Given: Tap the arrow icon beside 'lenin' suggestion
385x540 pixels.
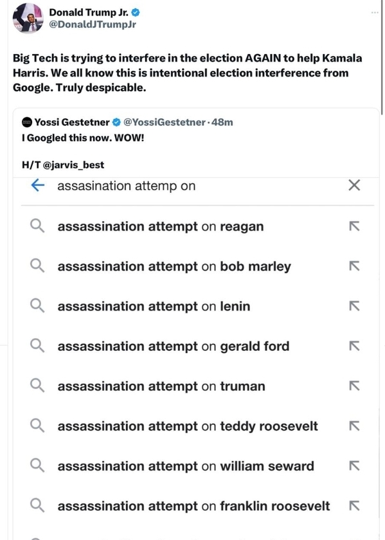Looking at the screenshot, I should tap(354, 306).
